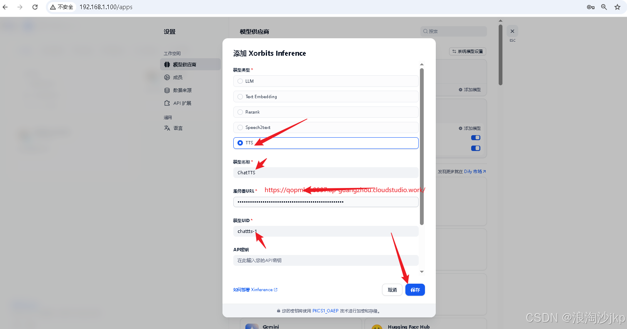
Task: Open the Dify 市场 marketplace link
Action: click(x=475, y=171)
